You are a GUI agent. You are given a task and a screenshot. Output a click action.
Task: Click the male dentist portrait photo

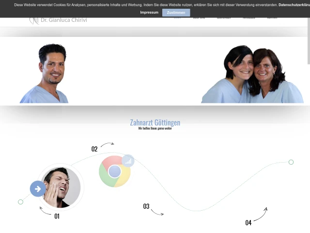(44, 73)
